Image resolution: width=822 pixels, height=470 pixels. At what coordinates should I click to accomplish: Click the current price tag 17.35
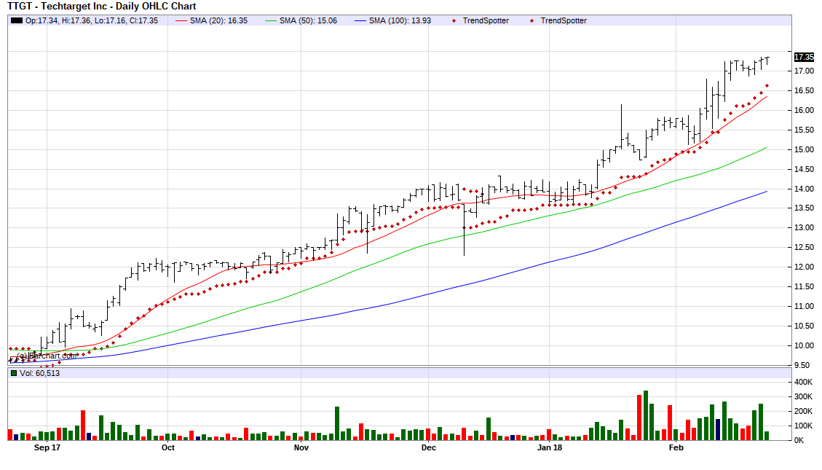point(805,57)
